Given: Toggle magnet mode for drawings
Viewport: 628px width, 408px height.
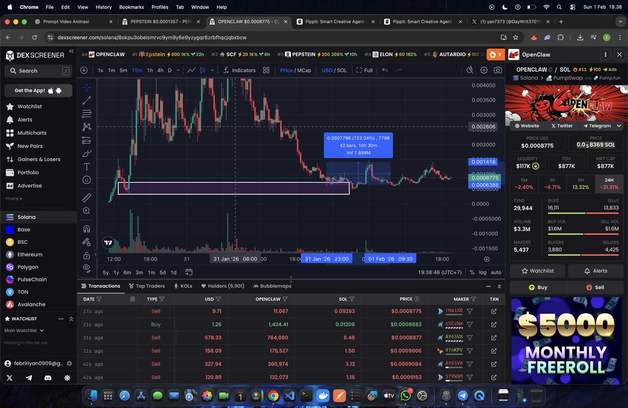Looking at the screenshot, I should [86, 229].
